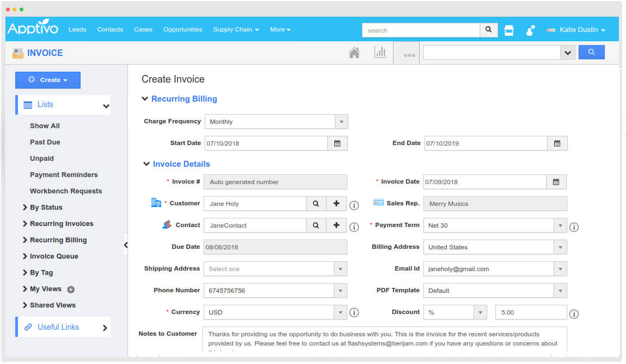Click the app store icon in header

click(509, 30)
